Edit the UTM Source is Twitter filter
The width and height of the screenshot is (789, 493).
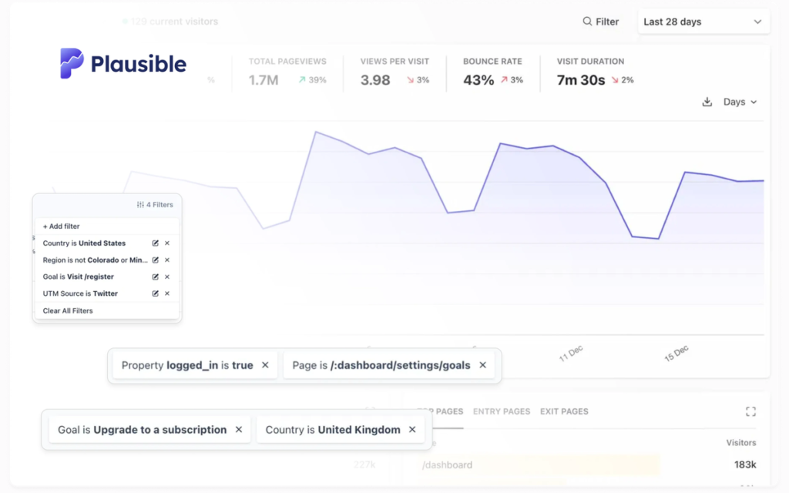click(156, 293)
